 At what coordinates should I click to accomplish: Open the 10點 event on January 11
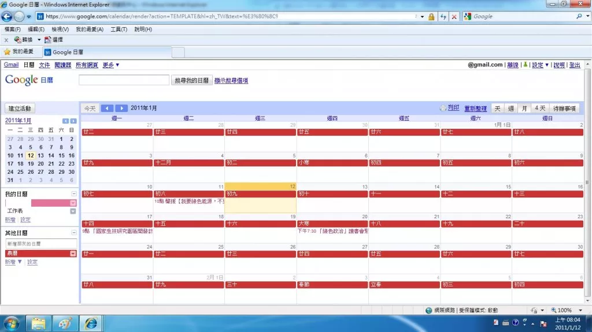189,202
